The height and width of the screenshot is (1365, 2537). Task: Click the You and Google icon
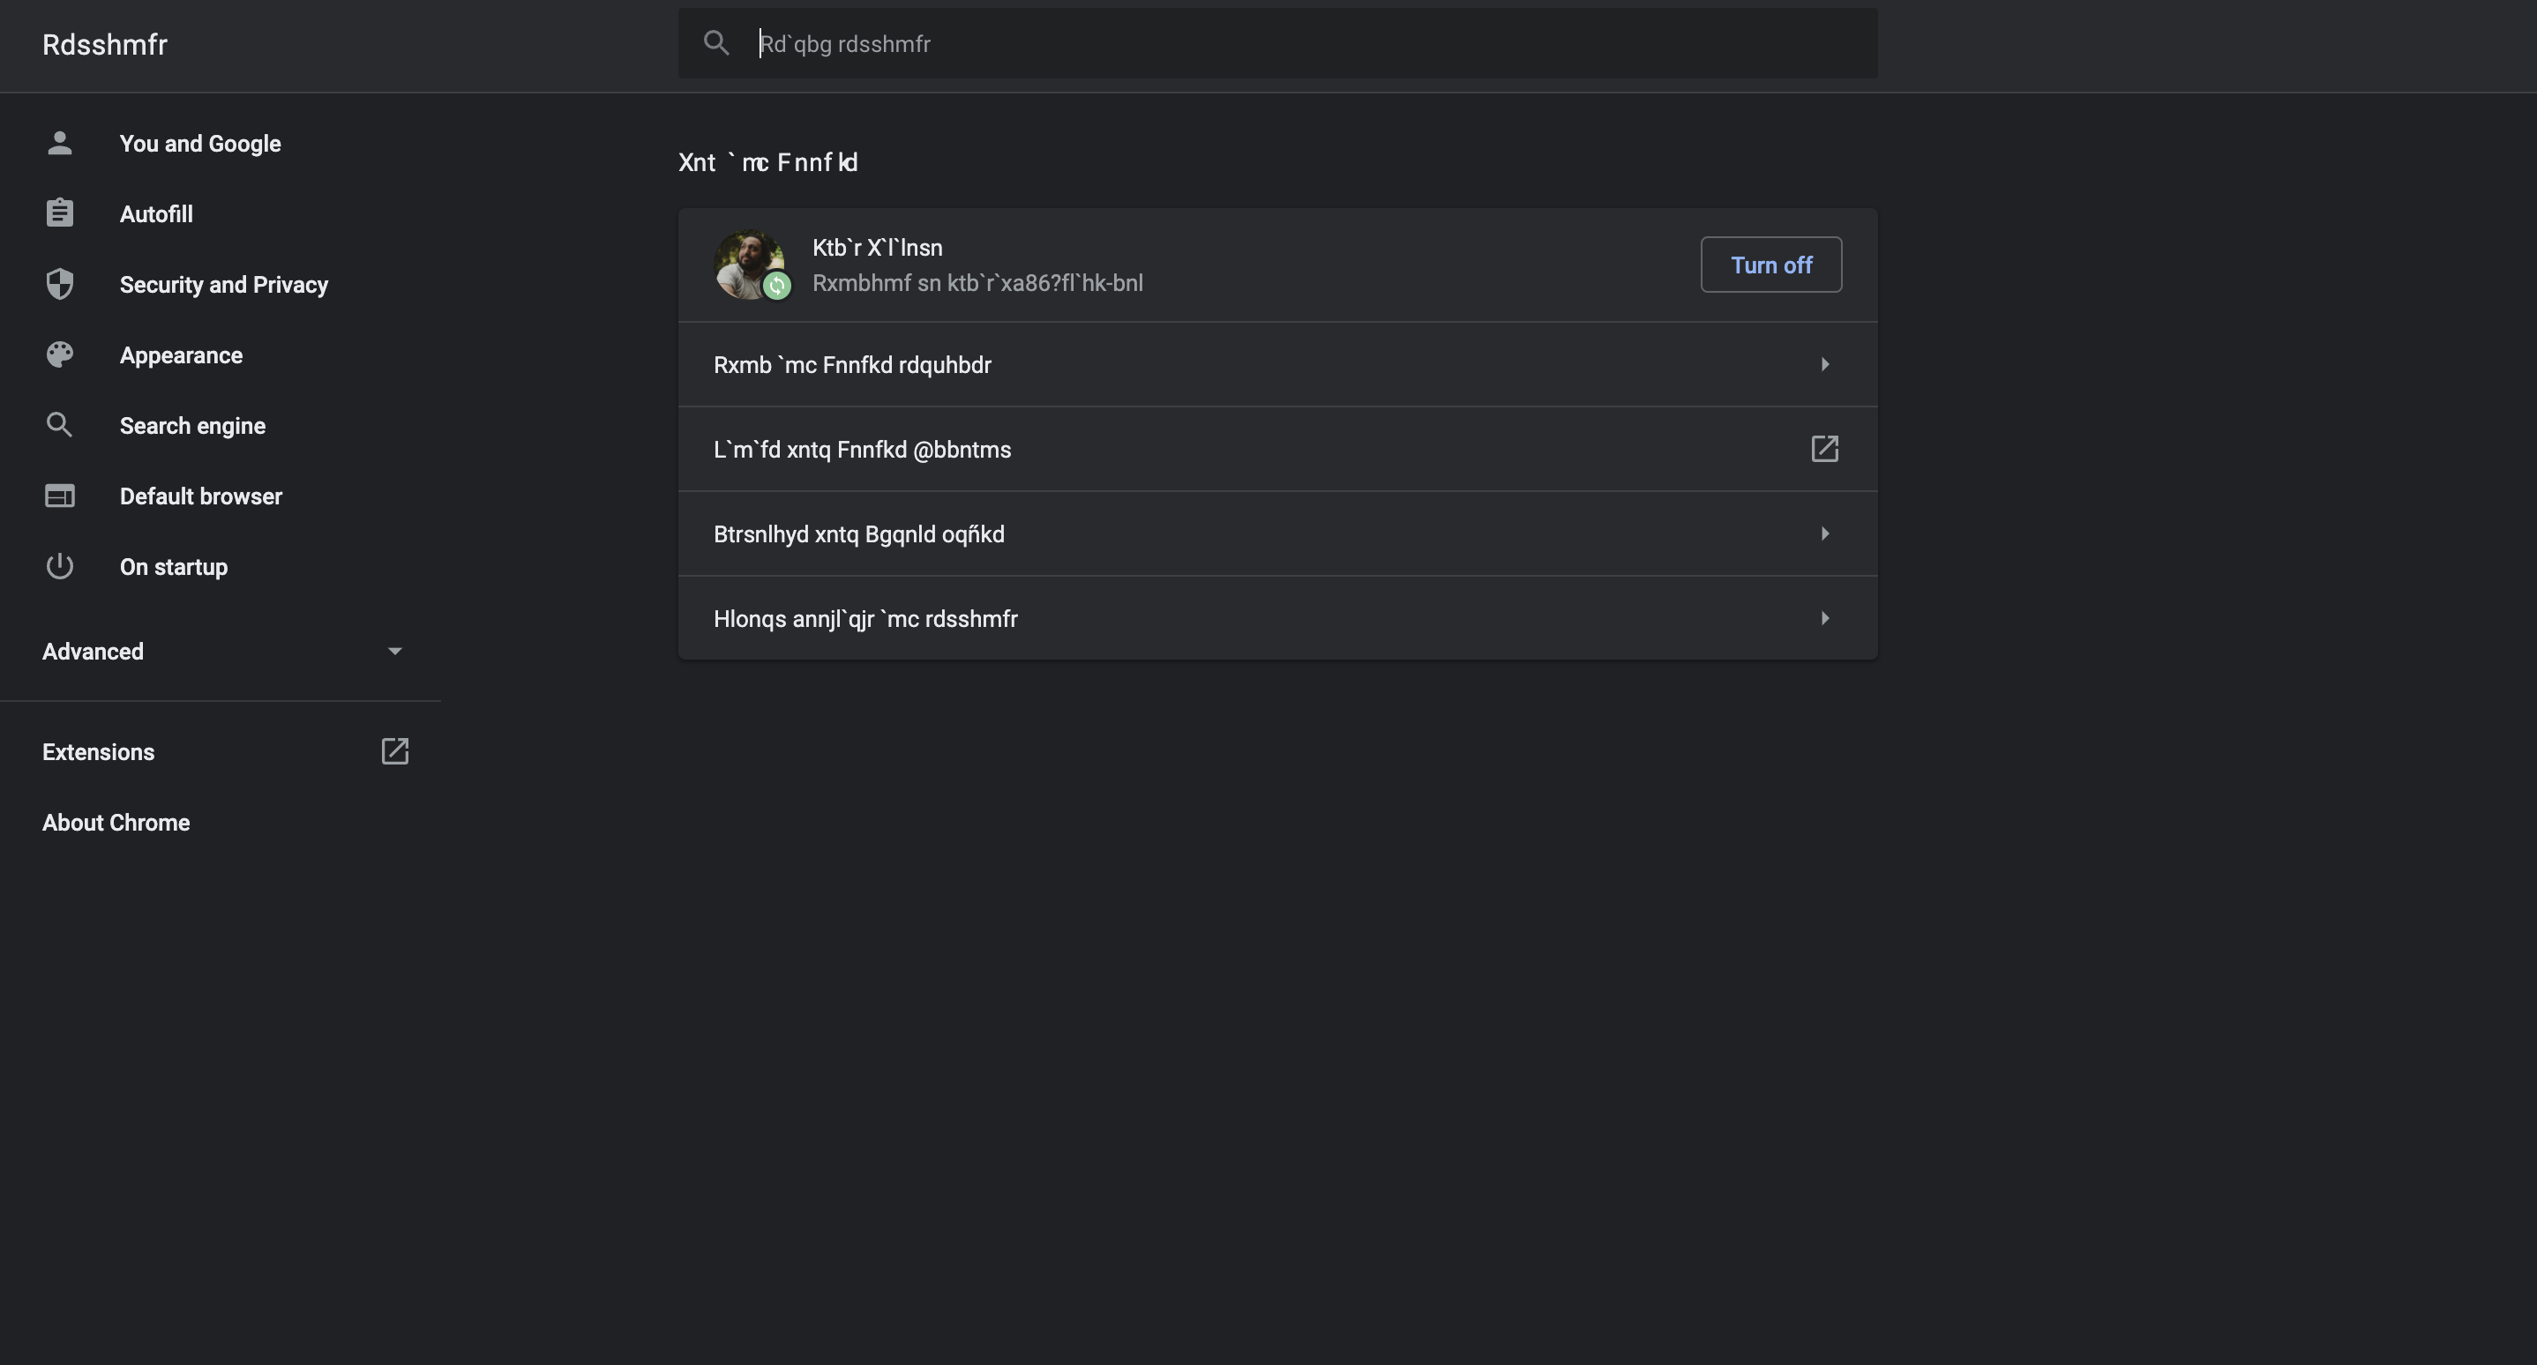[x=59, y=141]
